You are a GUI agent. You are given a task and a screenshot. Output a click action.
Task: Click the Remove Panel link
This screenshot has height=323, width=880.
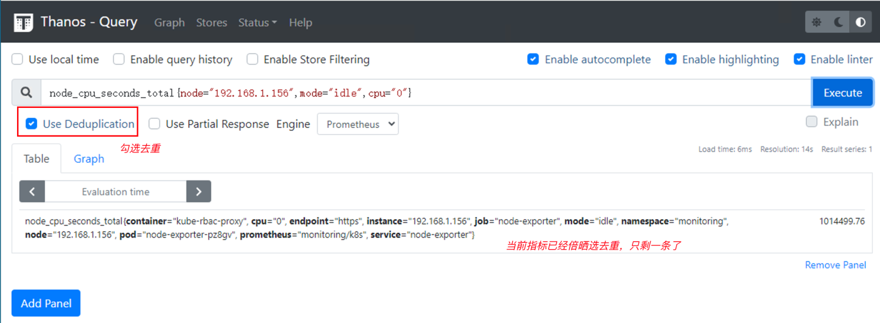point(835,265)
